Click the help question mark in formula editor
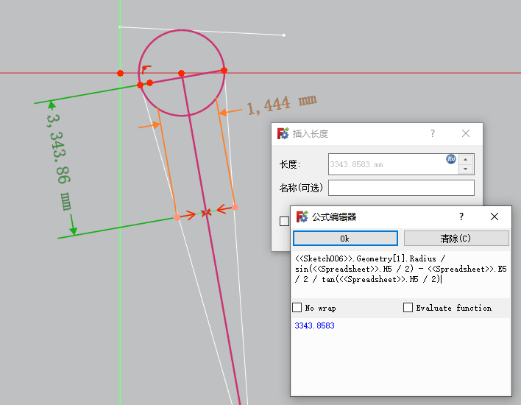 click(x=461, y=216)
